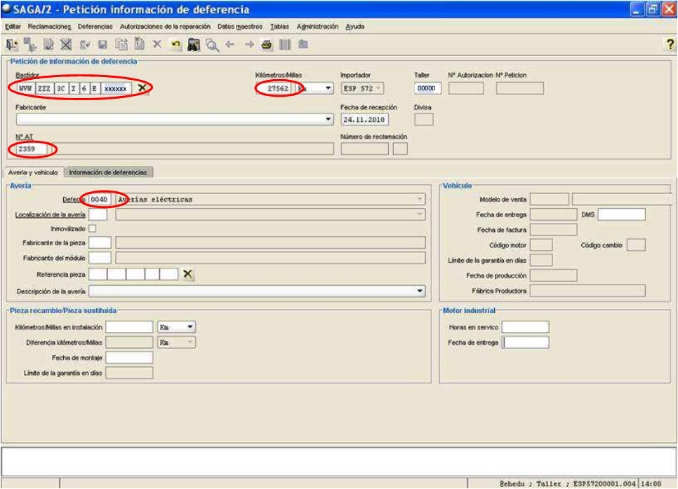
Task: Clear Referencia pieza with the X button
Action: pyautogui.click(x=187, y=274)
